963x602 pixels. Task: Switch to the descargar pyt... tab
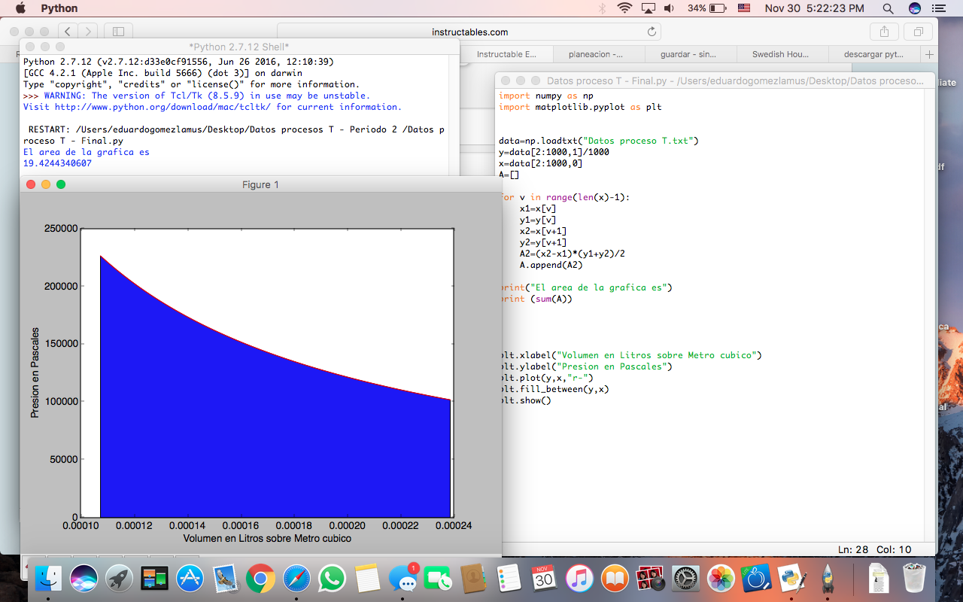[x=874, y=54]
